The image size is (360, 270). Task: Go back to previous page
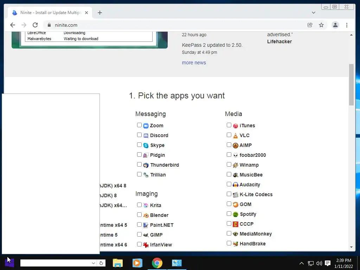click(x=13, y=25)
